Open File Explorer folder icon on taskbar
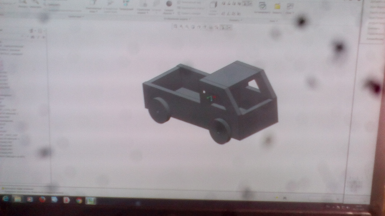This screenshot has width=385, height=216. point(18,199)
